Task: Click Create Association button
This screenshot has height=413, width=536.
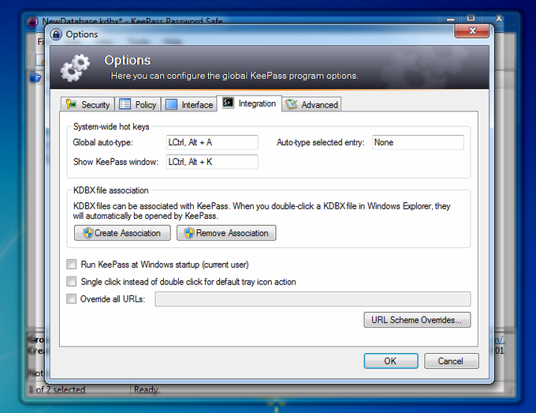Action: coord(122,233)
